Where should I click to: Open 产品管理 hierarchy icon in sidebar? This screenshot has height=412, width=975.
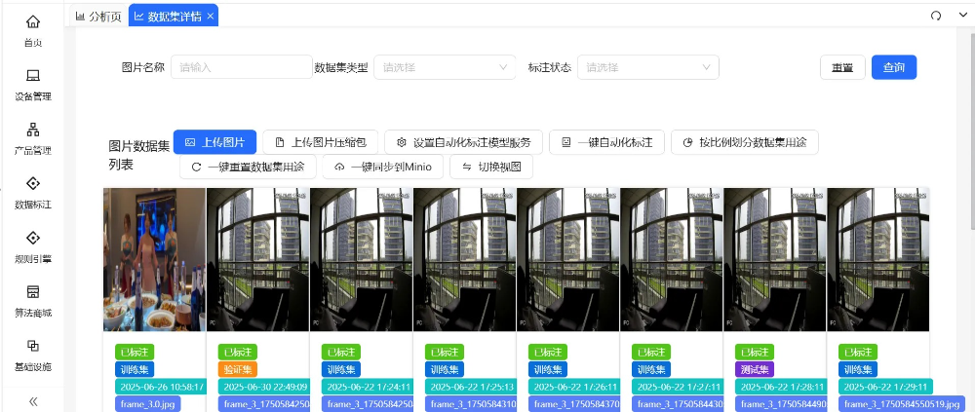[x=33, y=130]
